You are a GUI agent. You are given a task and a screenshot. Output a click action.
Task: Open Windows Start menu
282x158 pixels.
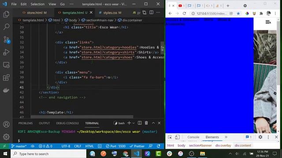(x=5, y=154)
